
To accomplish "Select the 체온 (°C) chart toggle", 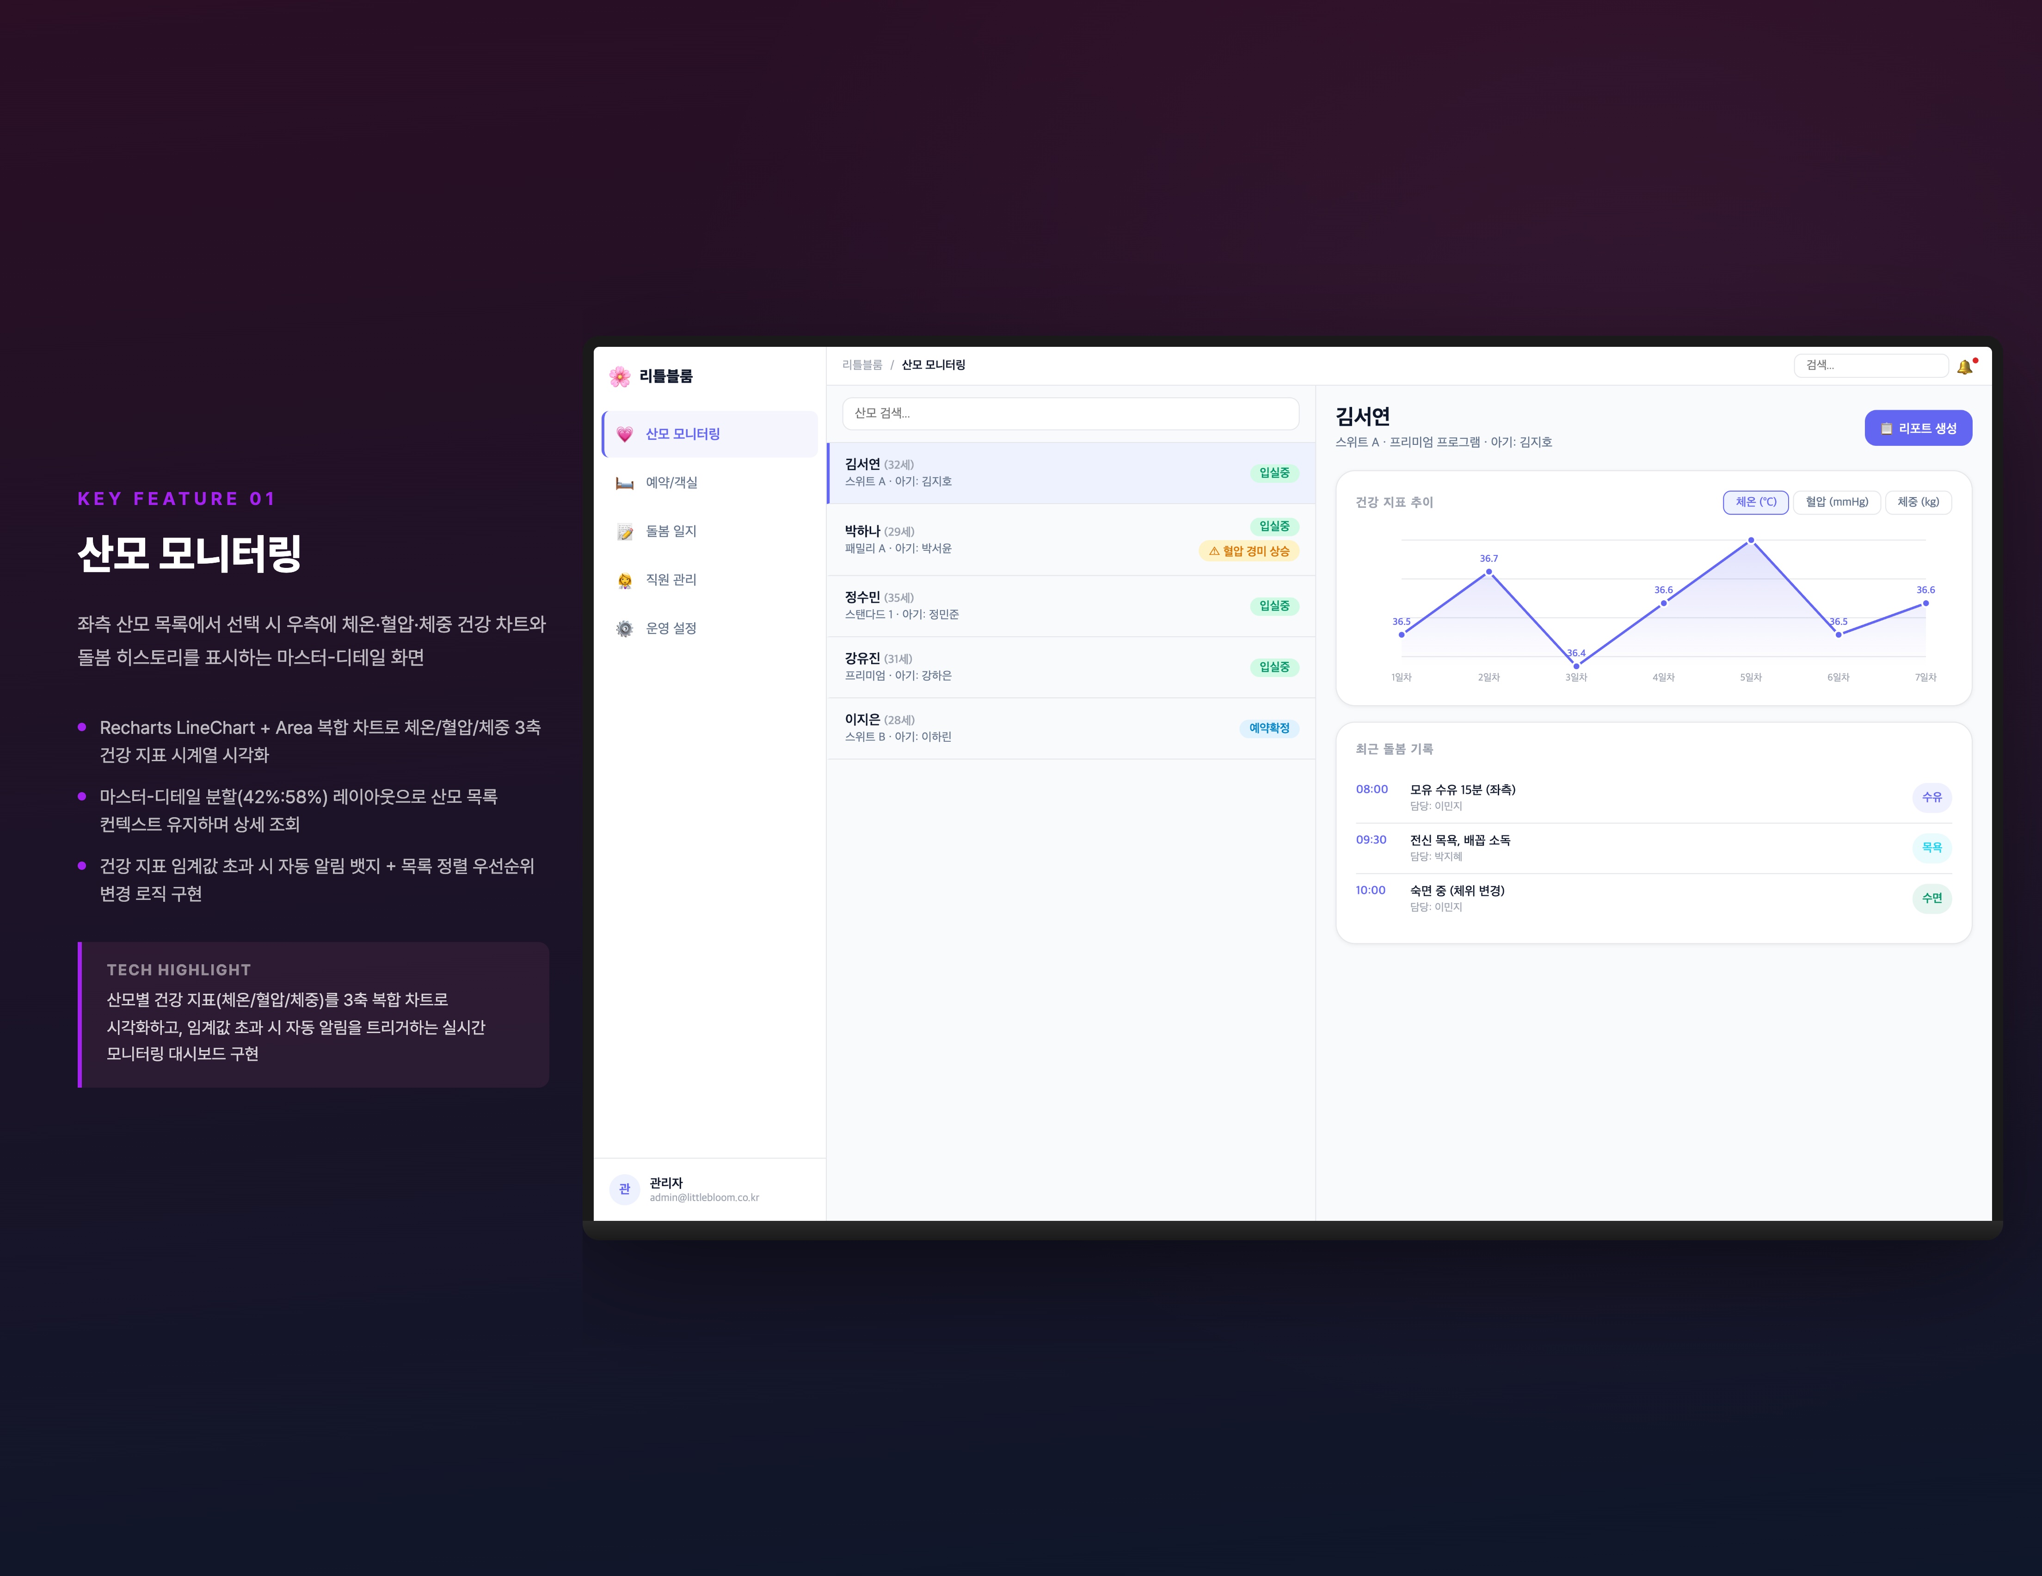I will point(1755,502).
